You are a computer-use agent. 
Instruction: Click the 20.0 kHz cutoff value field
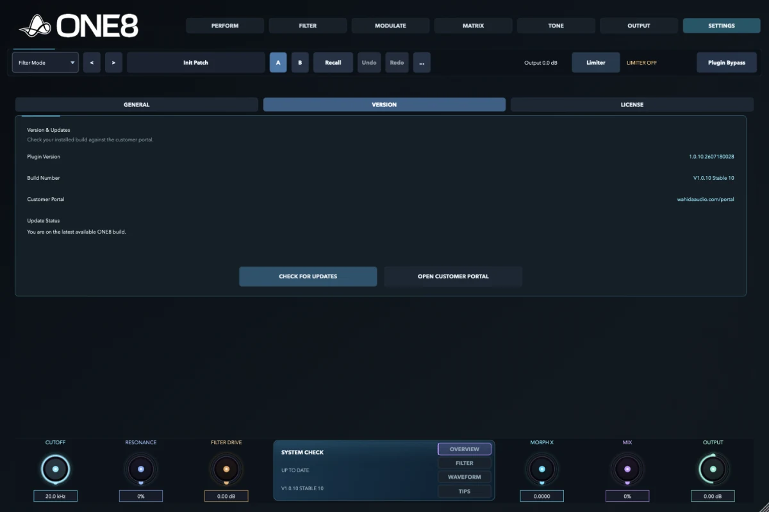(x=55, y=496)
